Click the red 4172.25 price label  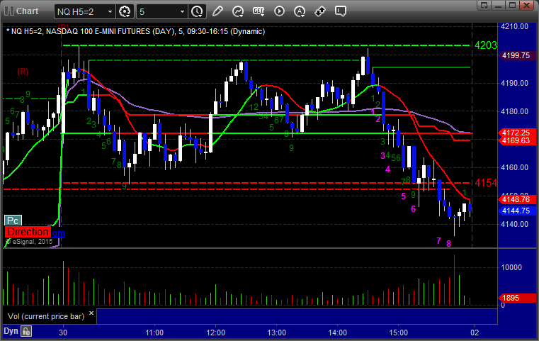(516, 133)
